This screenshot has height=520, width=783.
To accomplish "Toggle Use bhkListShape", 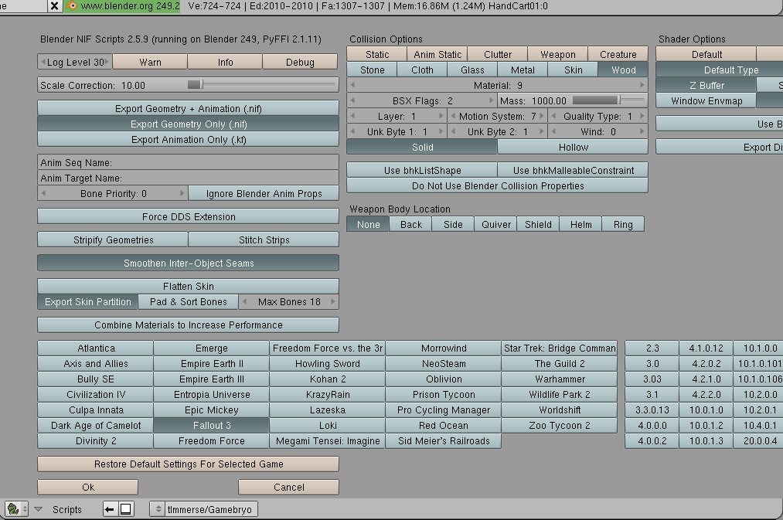I will click(422, 170).
